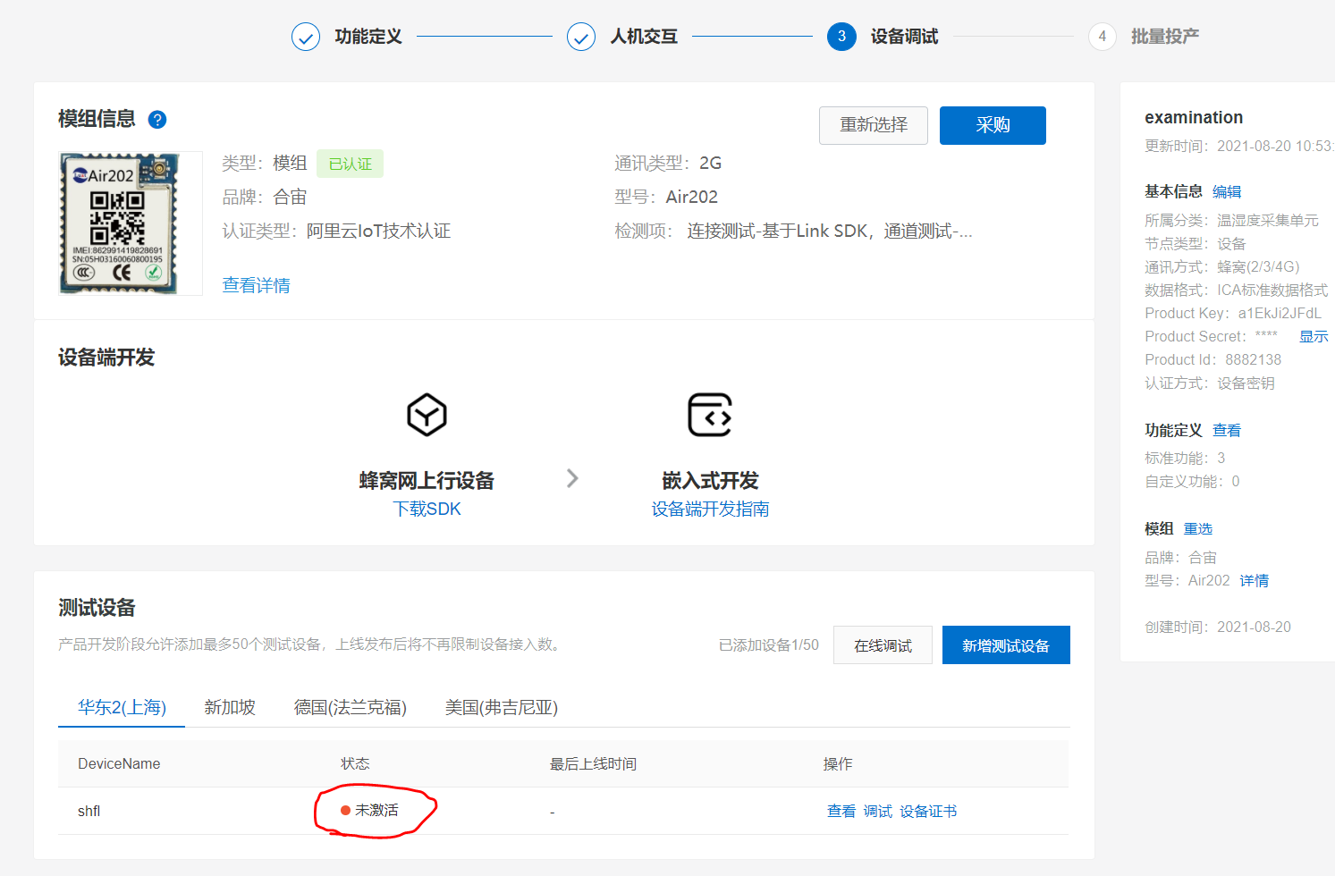The image size is (1335, 876).
Task: Click the 新增测试设备 button
Action: (x=1005, y=644)
